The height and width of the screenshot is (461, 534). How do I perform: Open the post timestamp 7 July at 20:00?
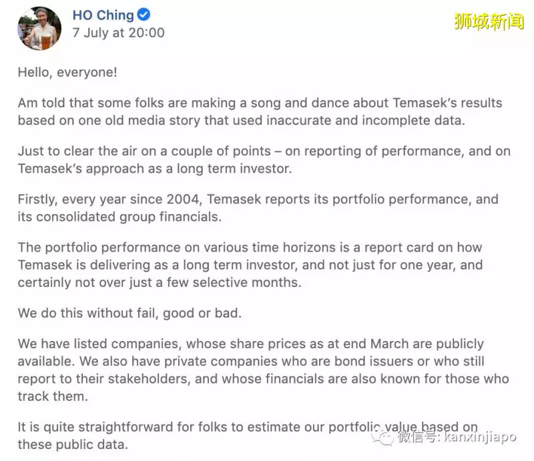(x=118, y=33)
